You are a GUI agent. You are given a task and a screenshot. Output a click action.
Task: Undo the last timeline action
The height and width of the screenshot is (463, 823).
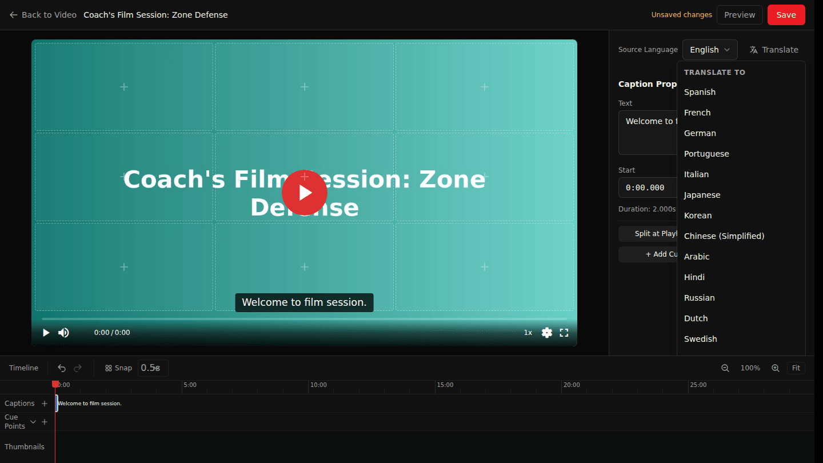[x=62, y=368]
